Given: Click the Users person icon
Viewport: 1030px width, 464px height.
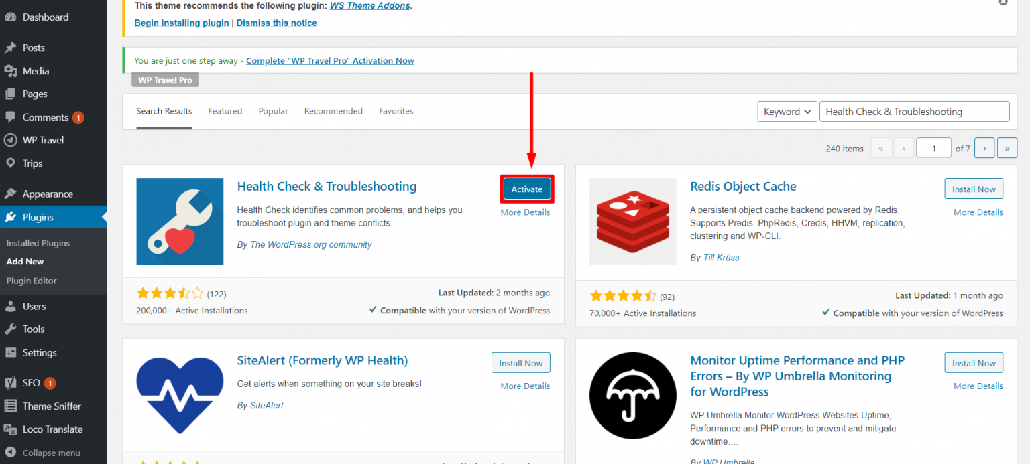Looking at the screenshot, I should click(10, 306).
